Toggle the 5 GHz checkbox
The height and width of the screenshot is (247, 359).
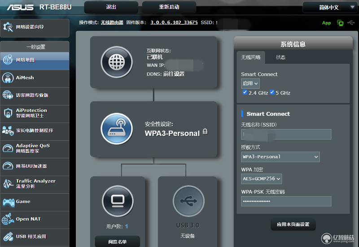[x=272, y=92]
